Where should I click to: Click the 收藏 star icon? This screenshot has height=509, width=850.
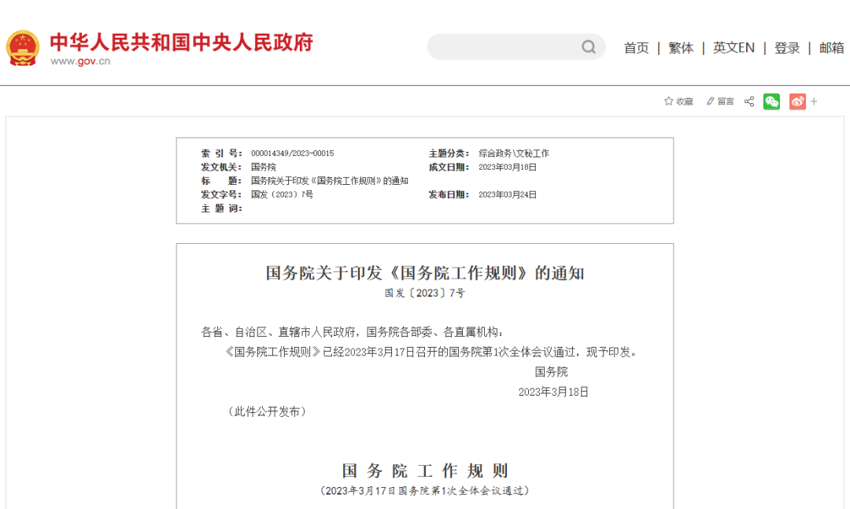pyautogui.click(x=669, y=101)
